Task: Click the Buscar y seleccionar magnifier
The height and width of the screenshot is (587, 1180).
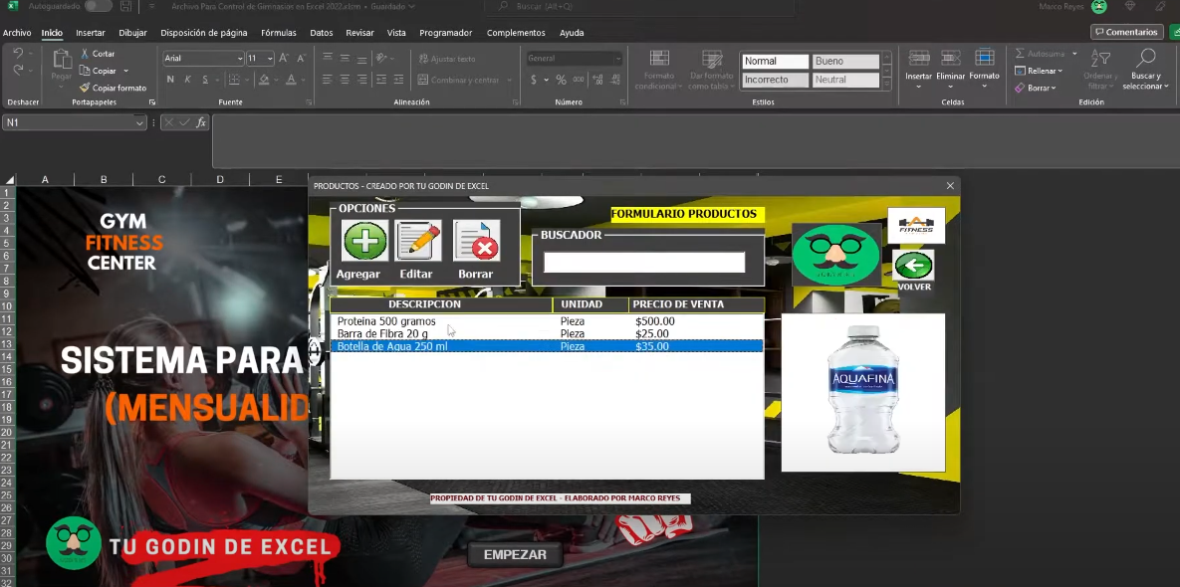Action: [x=1146, y=58]
